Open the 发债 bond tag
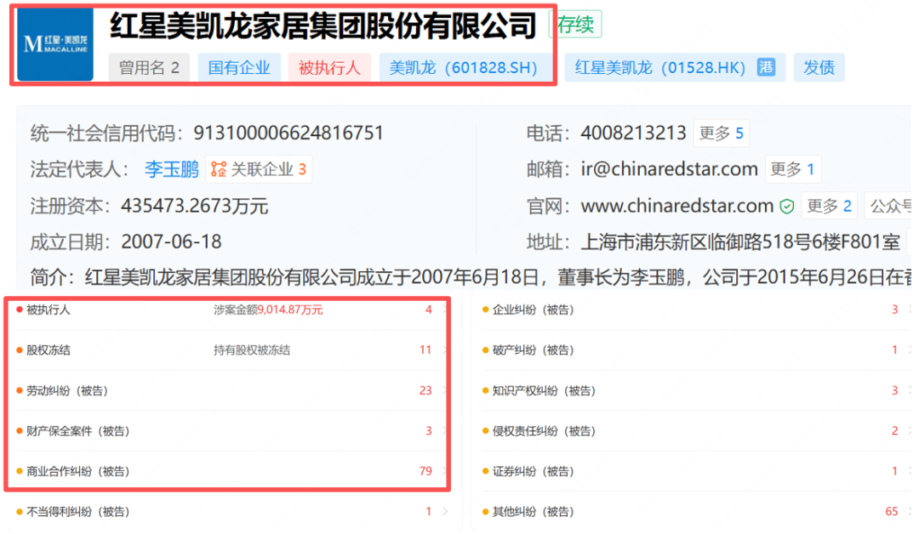The height and width of the screenshot is (534, 919). click(x=819, y=67)
